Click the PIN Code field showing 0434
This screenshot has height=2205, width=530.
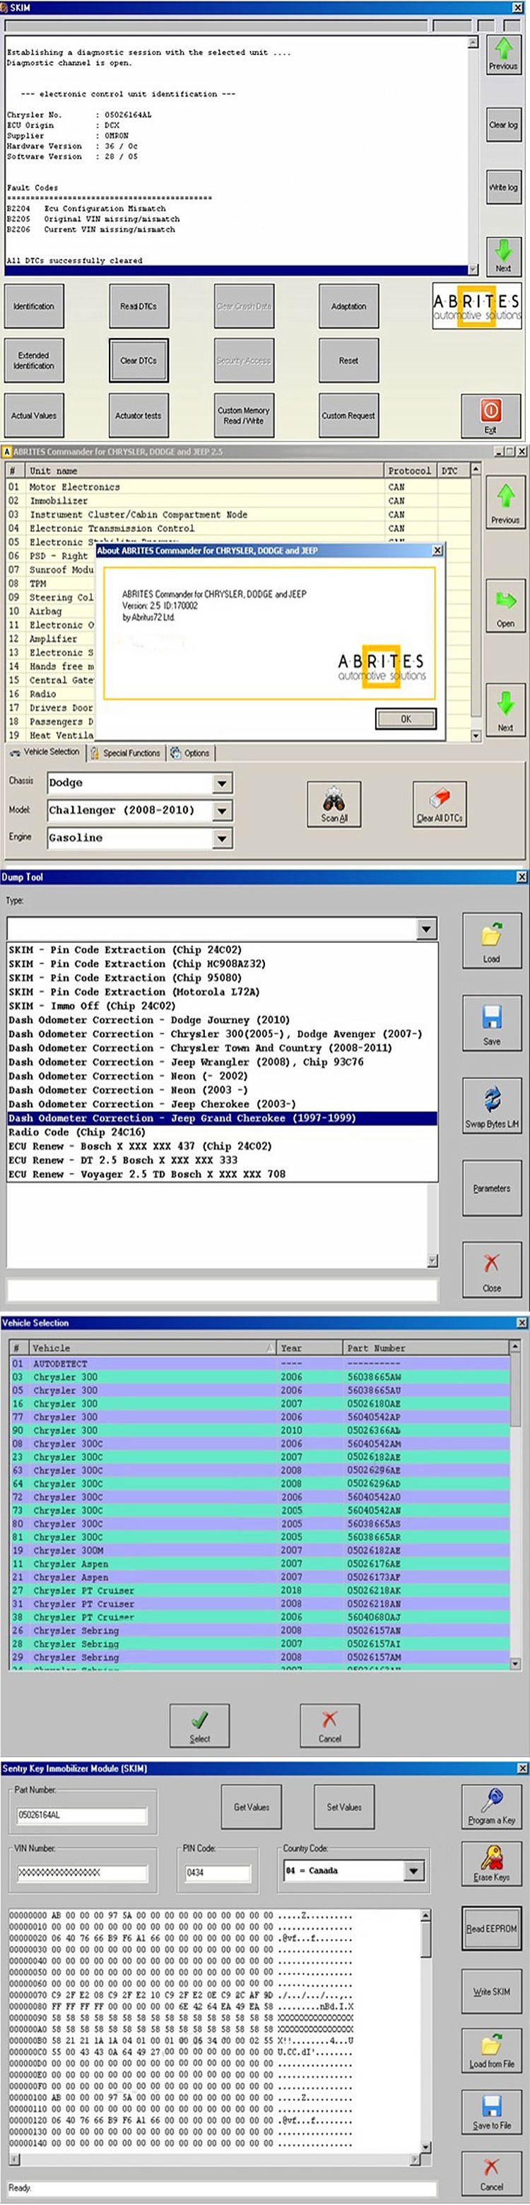(218, 1874)
